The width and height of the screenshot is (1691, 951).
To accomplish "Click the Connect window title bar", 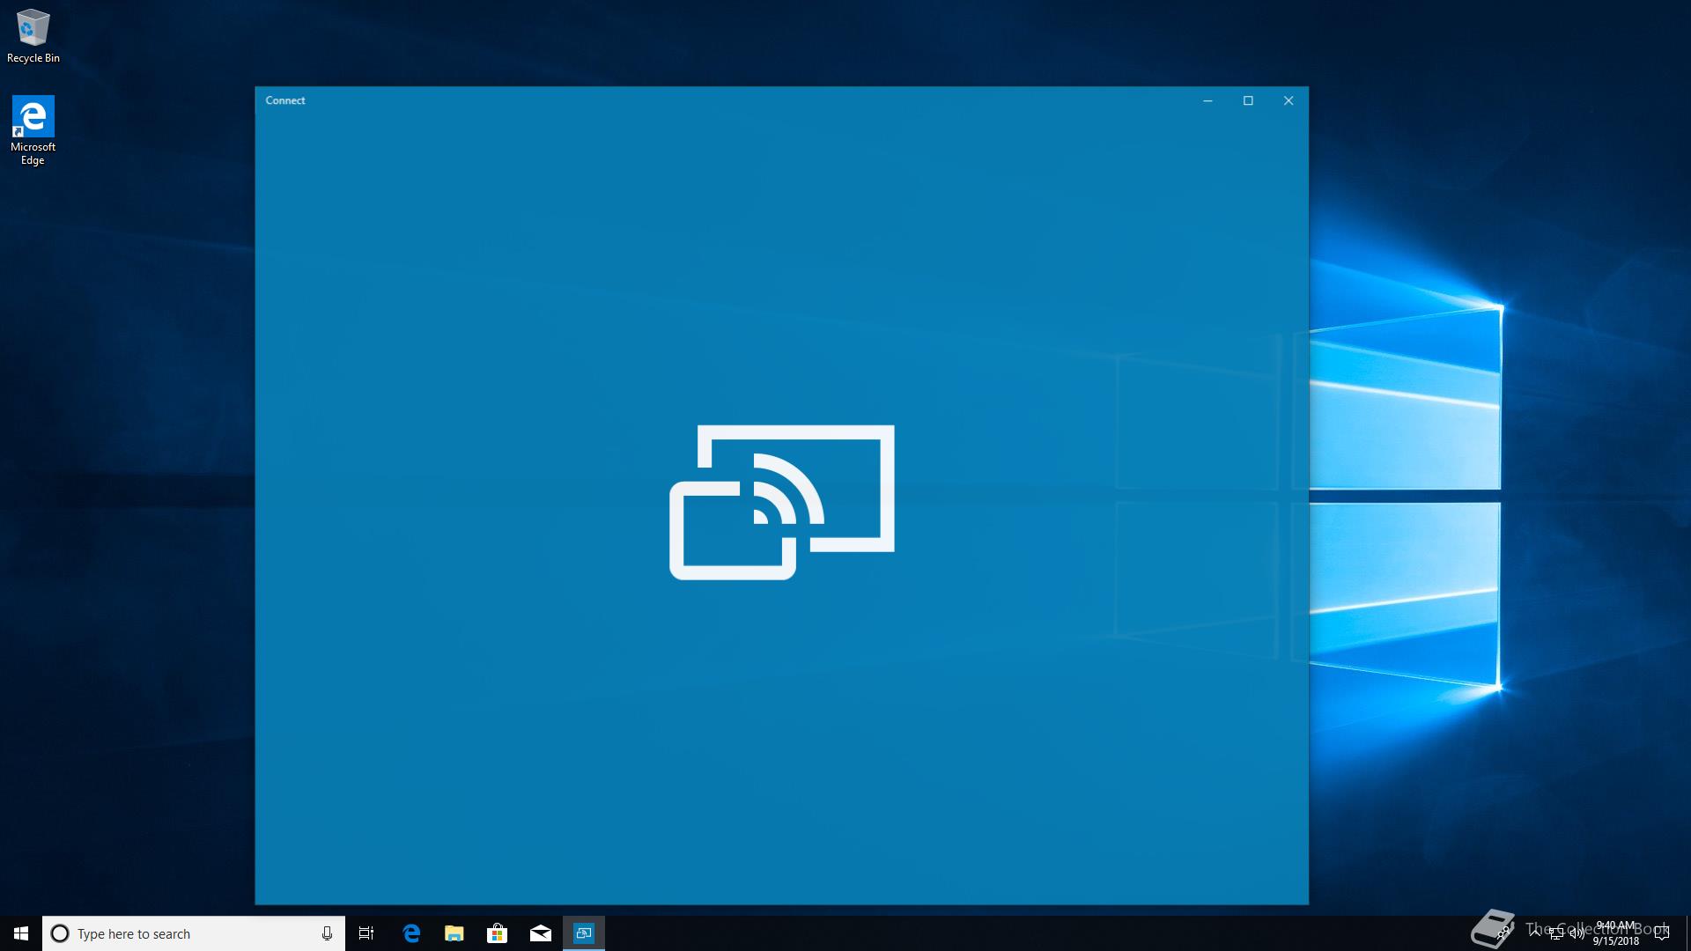I will coord(705,100).
